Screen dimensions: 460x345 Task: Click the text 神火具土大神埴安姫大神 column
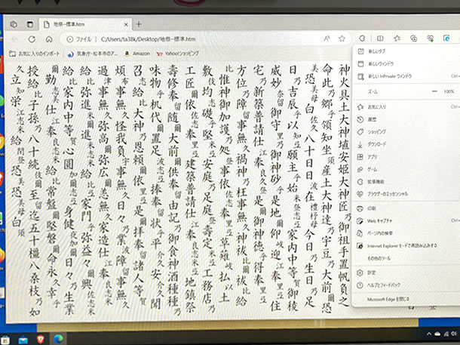(x=344, y=186)
